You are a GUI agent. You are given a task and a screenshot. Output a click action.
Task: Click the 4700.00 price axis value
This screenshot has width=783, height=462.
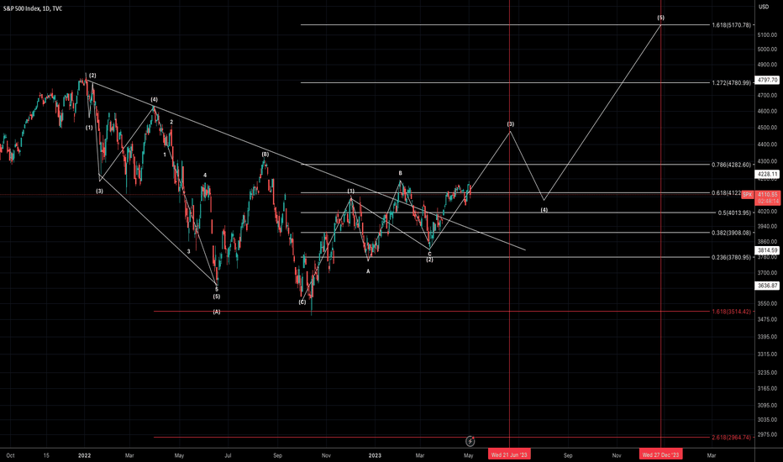tap(767, 95)
